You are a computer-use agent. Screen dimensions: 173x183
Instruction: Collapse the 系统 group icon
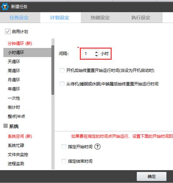pos(5,126)
